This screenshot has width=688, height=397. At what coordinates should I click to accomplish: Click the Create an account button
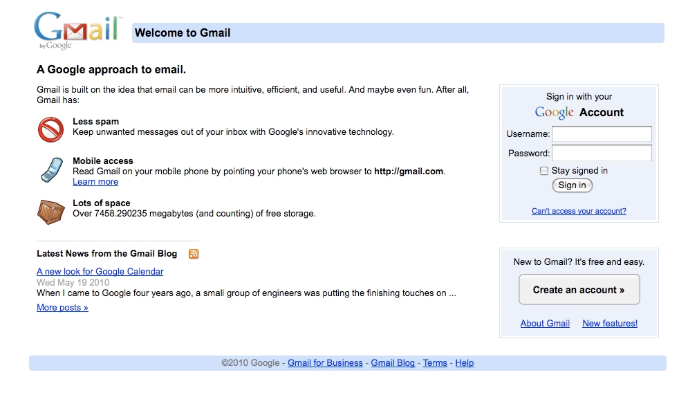tap(579, 290)
